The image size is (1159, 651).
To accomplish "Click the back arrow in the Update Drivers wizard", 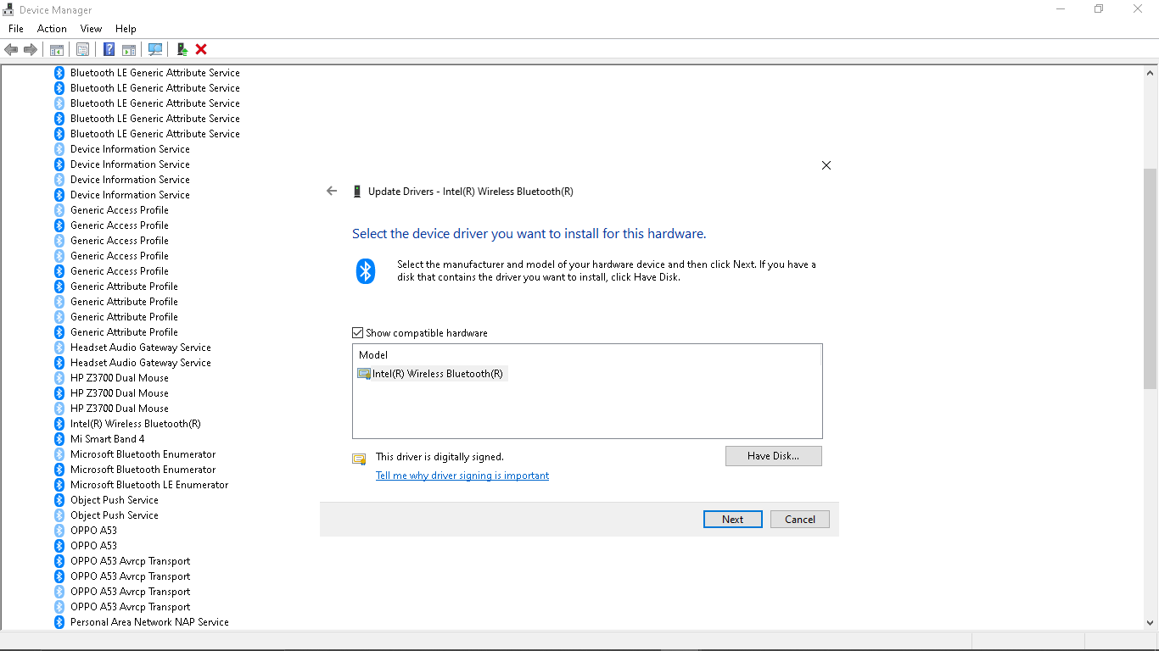I will 331,191.
